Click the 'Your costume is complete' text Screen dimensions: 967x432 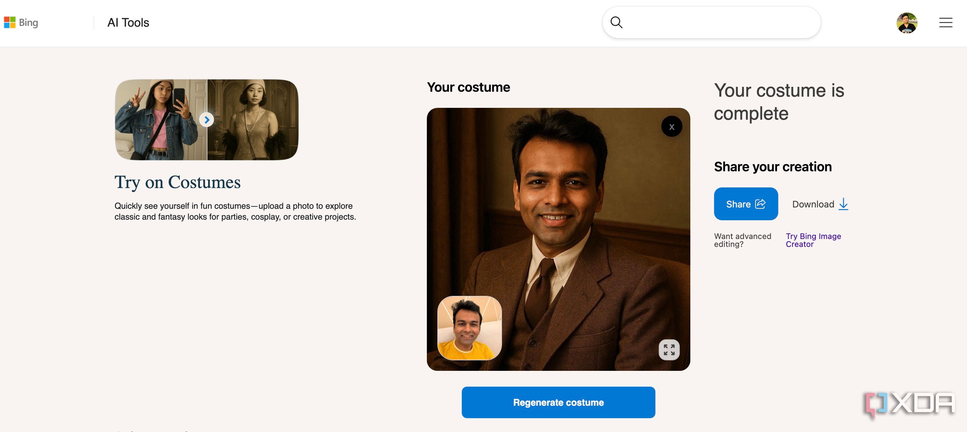click(x=779, y=102)
